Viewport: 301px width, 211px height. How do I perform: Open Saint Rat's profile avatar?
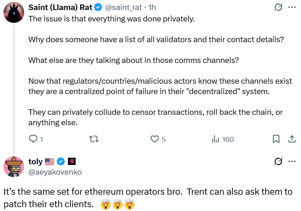tap(13, 12)
